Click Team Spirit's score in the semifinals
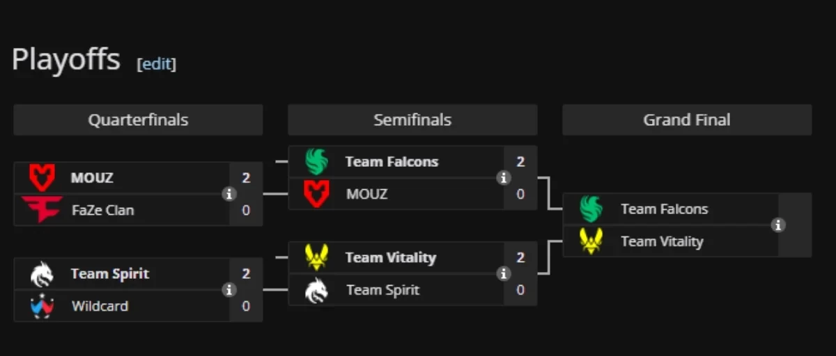836x356 pixels. (x=520, y=290)
